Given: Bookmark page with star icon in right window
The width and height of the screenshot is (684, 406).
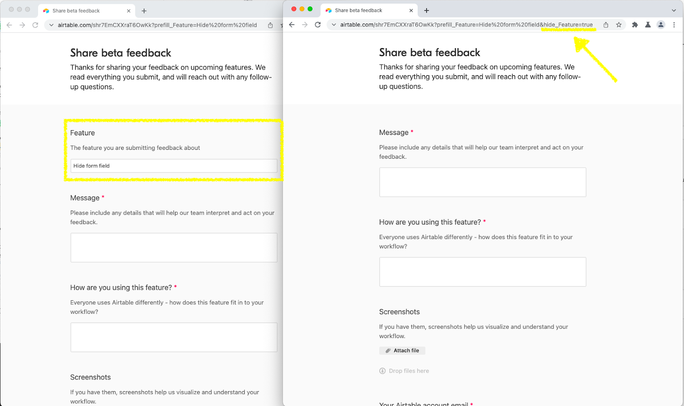Looking at the screenshot, I should point(619,25).
